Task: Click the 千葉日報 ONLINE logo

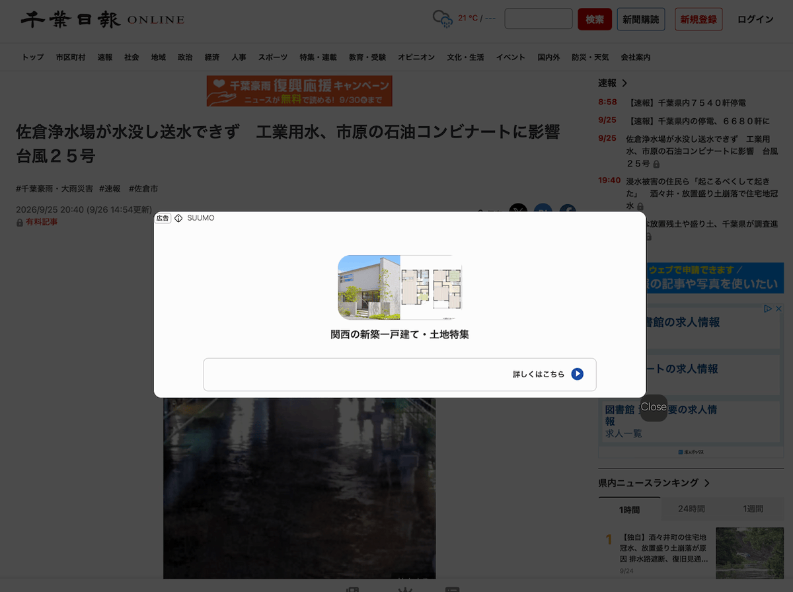Action: pyautogui.click(x=102, y=19)
